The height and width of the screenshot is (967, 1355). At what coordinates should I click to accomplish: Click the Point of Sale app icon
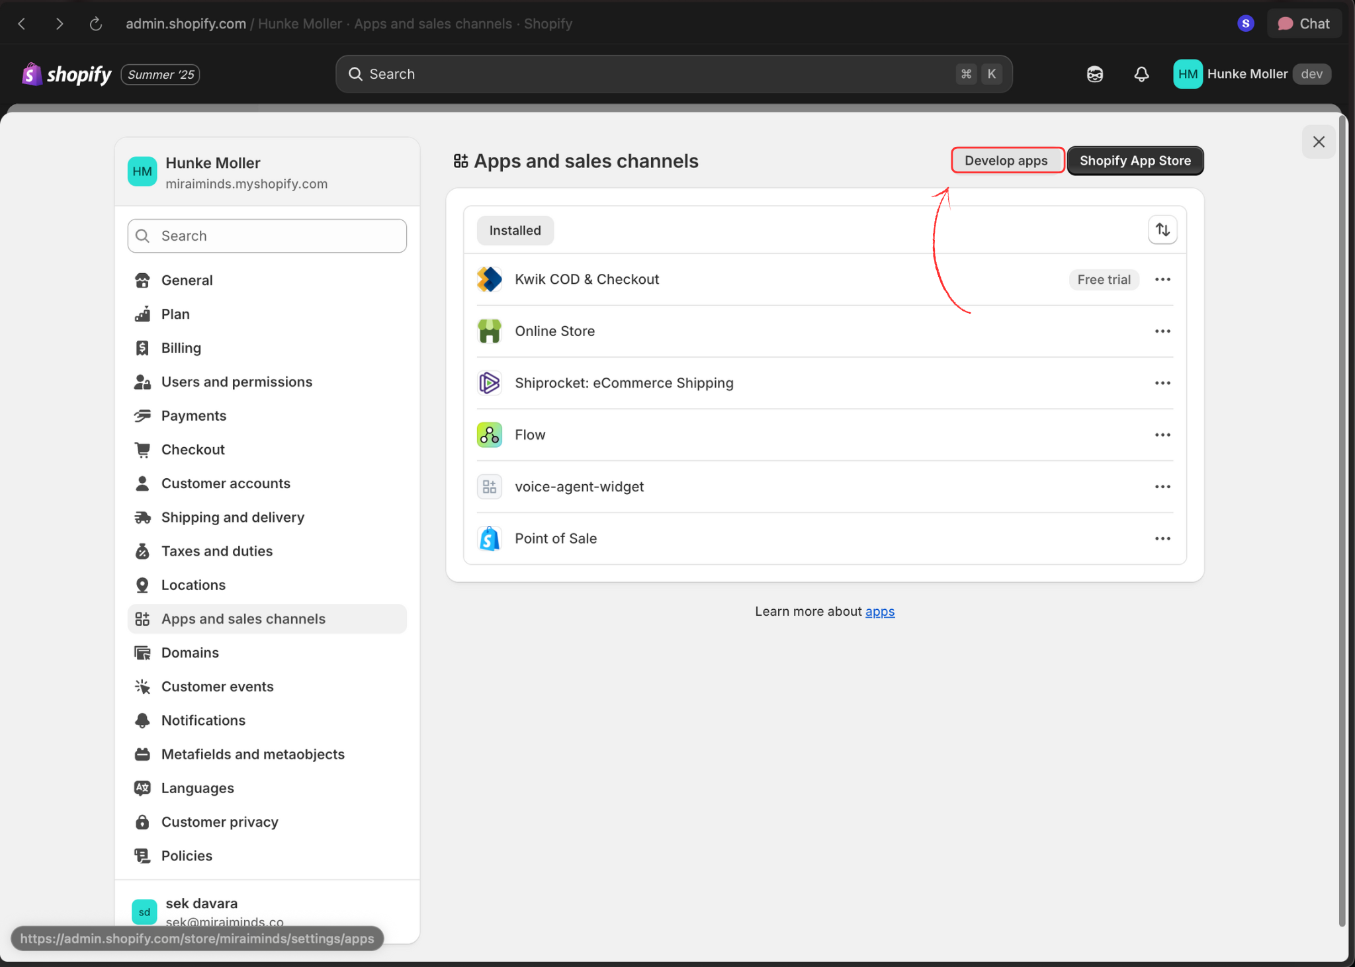(489, 538)
